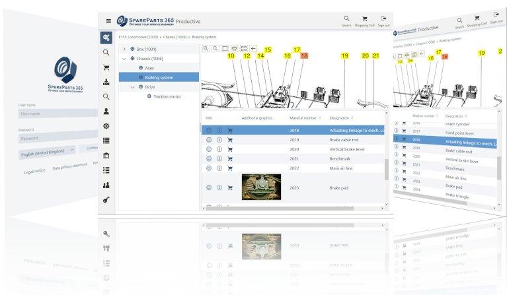Open the Data privacy statement link

pos(69,168)
